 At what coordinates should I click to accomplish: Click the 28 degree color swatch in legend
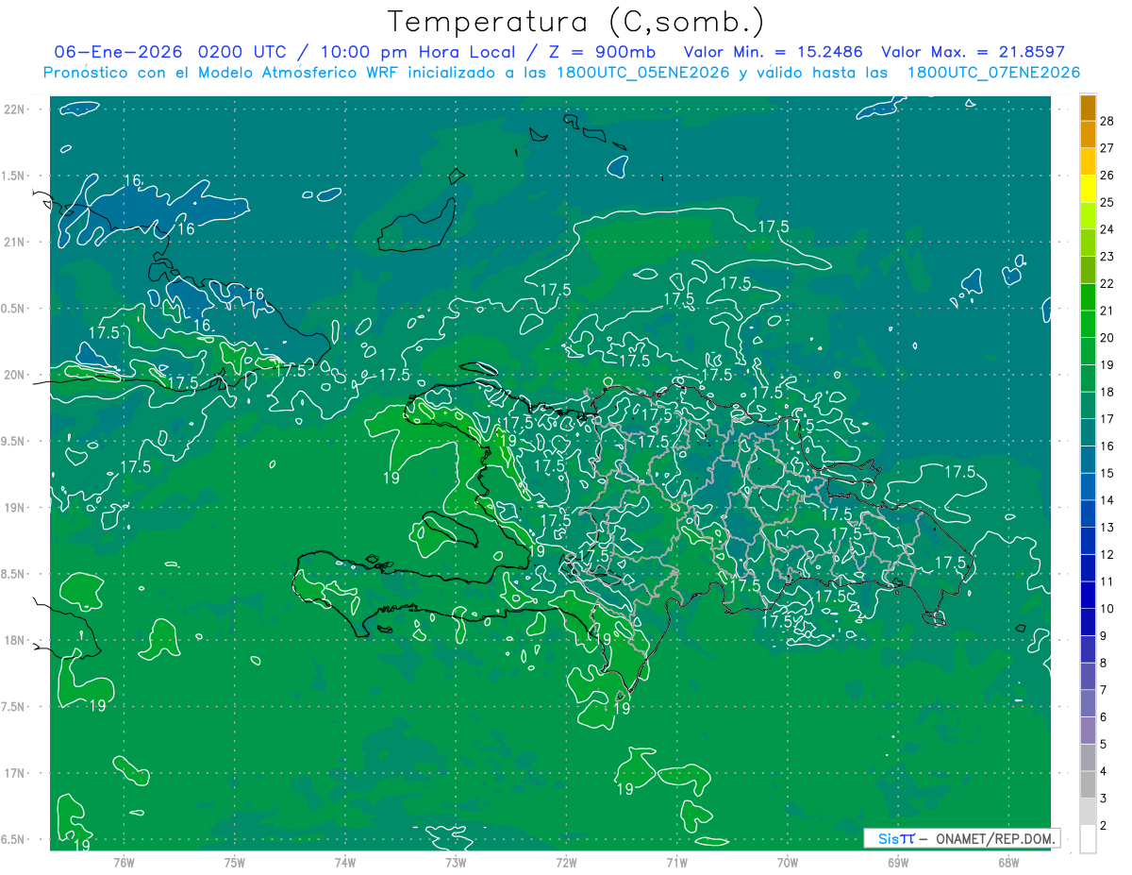click(x=1088, y=108)
